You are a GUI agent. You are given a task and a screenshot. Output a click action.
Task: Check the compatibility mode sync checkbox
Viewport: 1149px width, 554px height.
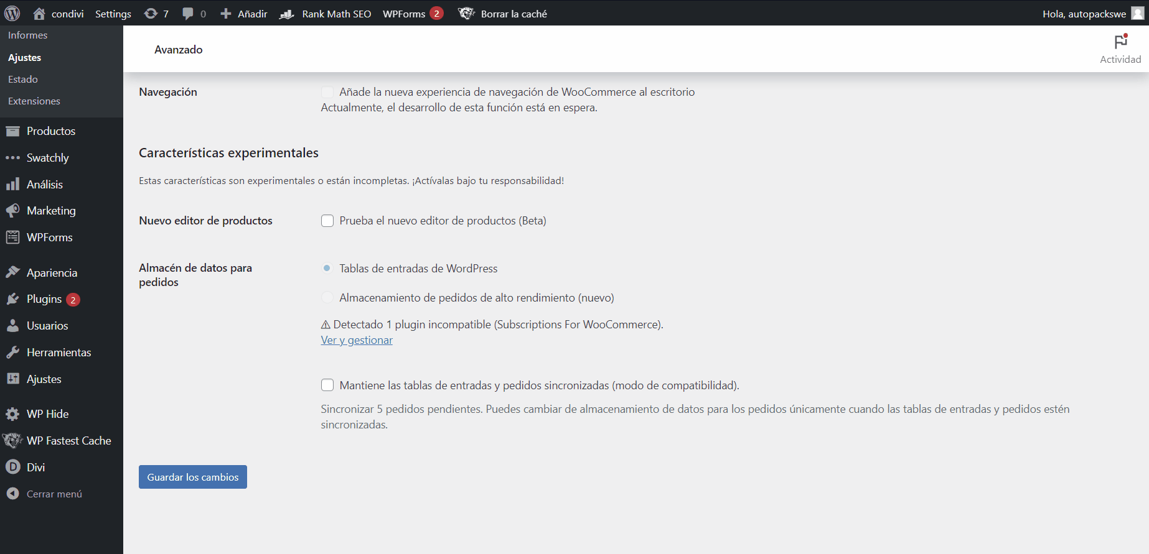pos(327,385)
